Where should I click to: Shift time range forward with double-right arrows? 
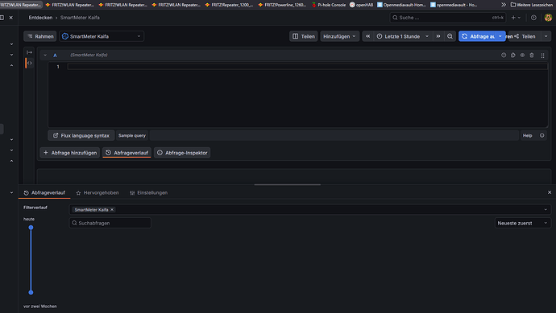[x=438, y=36]
